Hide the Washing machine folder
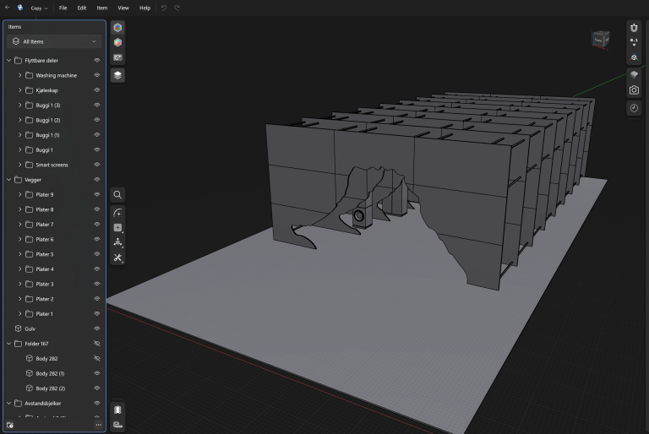 click(97, 75)
